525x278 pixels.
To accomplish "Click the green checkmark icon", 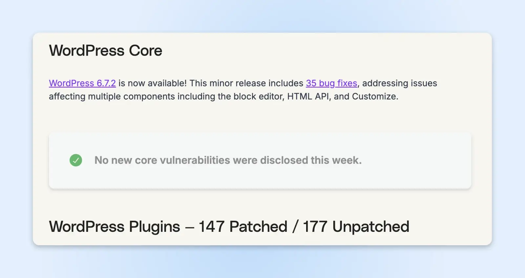I will coord(76,160).
